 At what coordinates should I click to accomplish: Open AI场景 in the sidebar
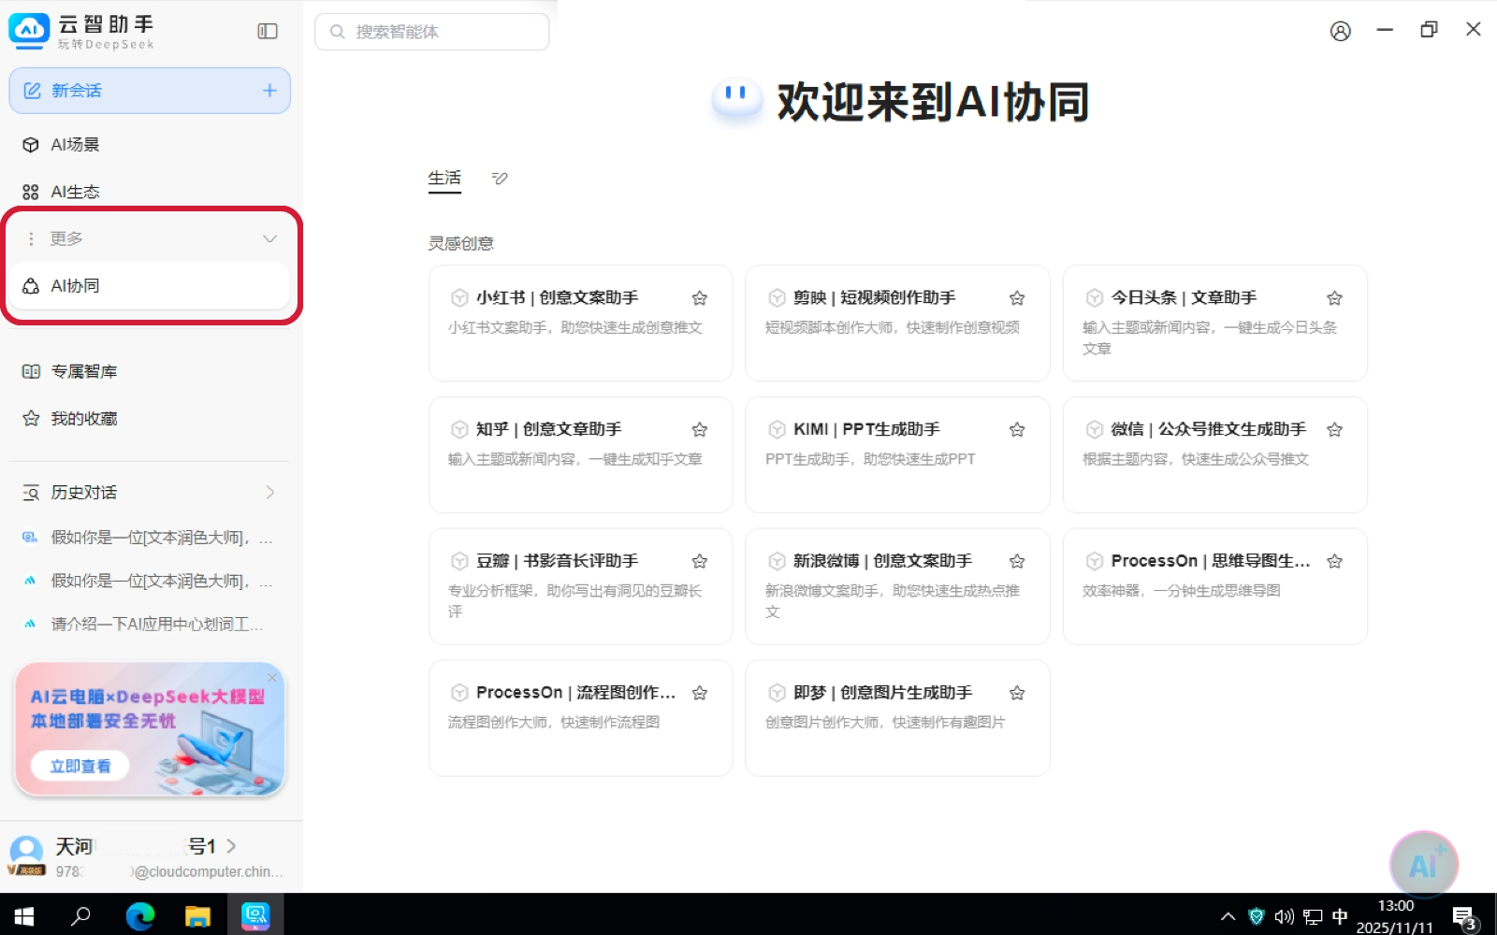point(150,145)
